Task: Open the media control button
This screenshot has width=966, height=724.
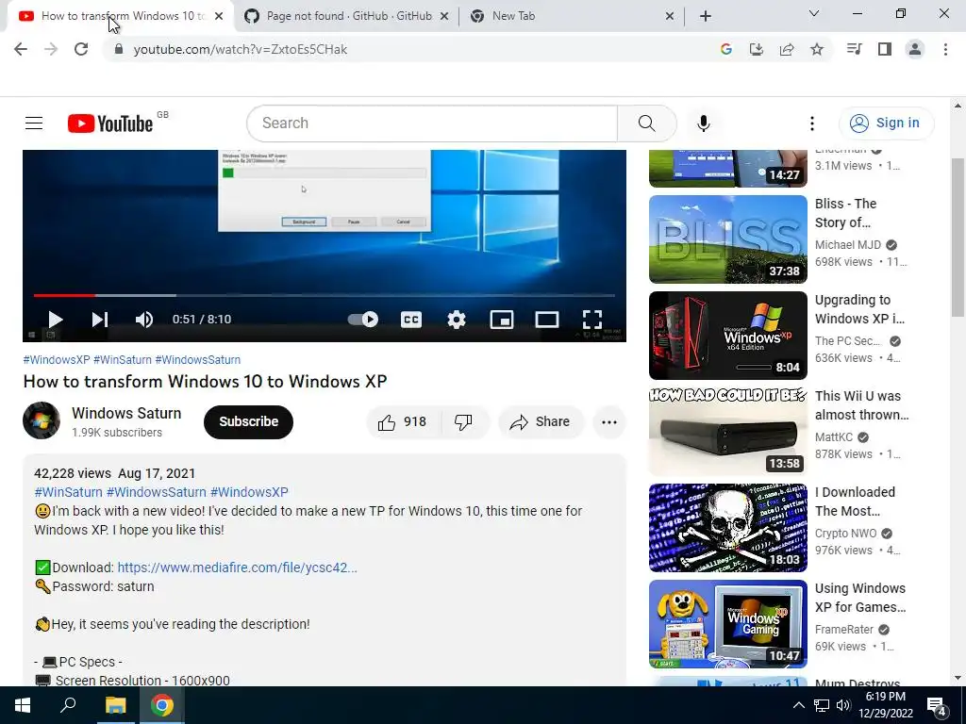Action: [x=854, y=49]
